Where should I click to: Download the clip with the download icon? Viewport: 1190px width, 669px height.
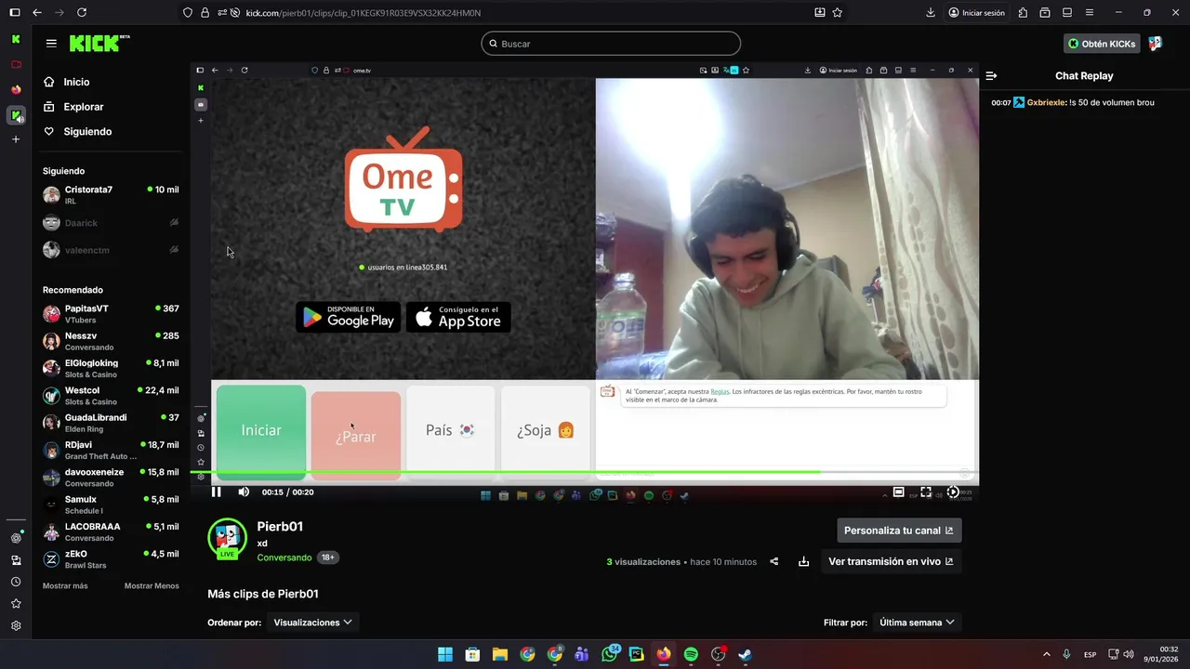tap(803, 562)
